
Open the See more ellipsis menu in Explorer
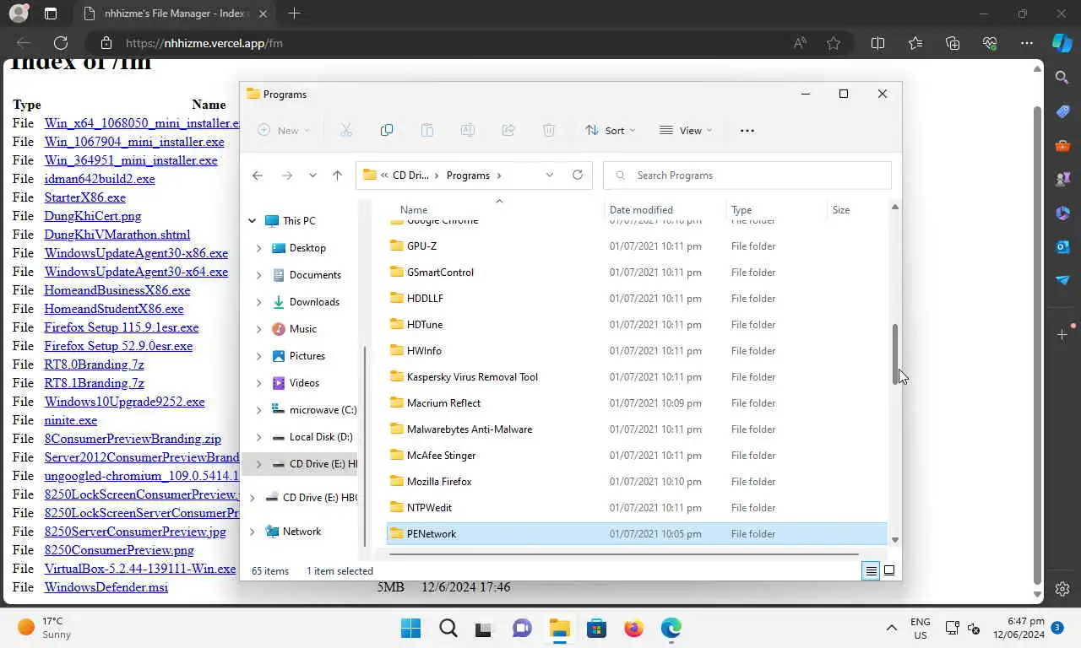[747, 130]
